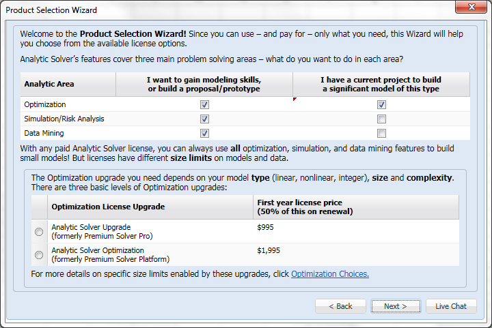Click the Analytic Area column header
Viewport: 492px width, 328px height.
(49, 85)
